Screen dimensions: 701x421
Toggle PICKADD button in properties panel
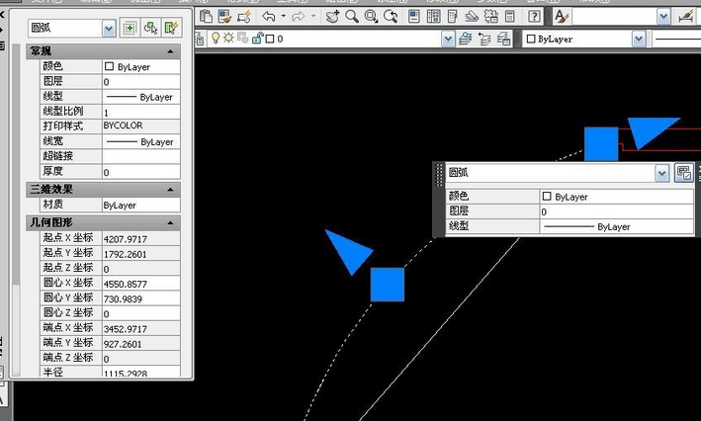click(x=130, y=29)
